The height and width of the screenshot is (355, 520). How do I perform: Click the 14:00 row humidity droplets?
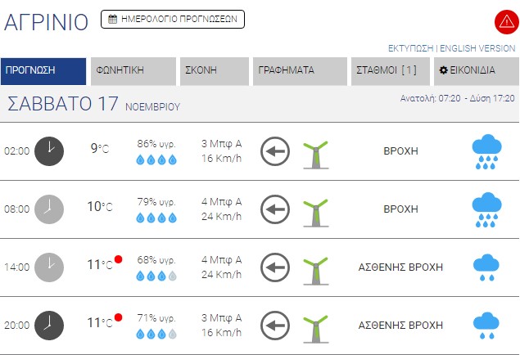point(156,276)
